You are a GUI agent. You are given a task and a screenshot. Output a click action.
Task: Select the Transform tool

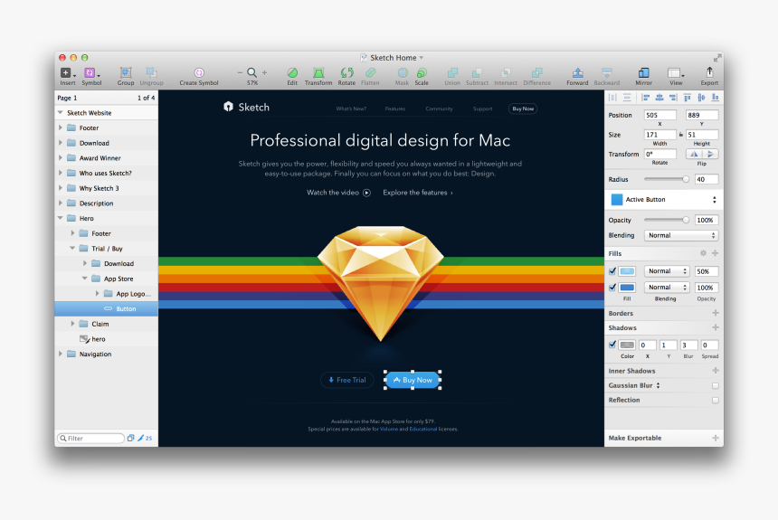coord(318,73)
